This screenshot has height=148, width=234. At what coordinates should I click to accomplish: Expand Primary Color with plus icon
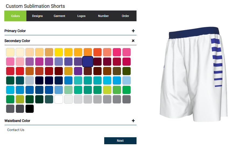133,31
